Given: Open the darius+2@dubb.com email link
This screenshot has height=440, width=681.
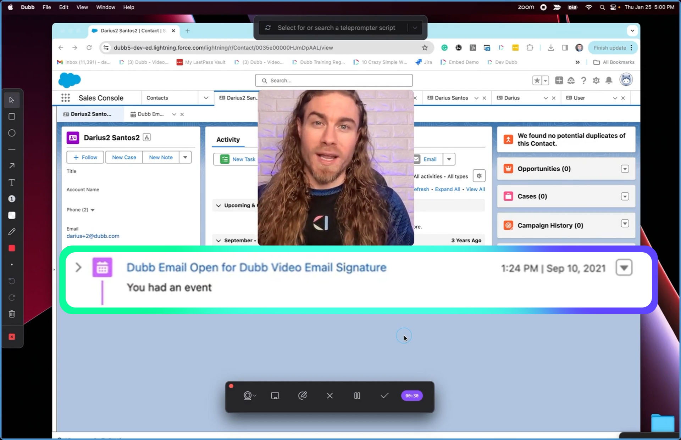Looking at the screenshot, I should click(93, 236).
